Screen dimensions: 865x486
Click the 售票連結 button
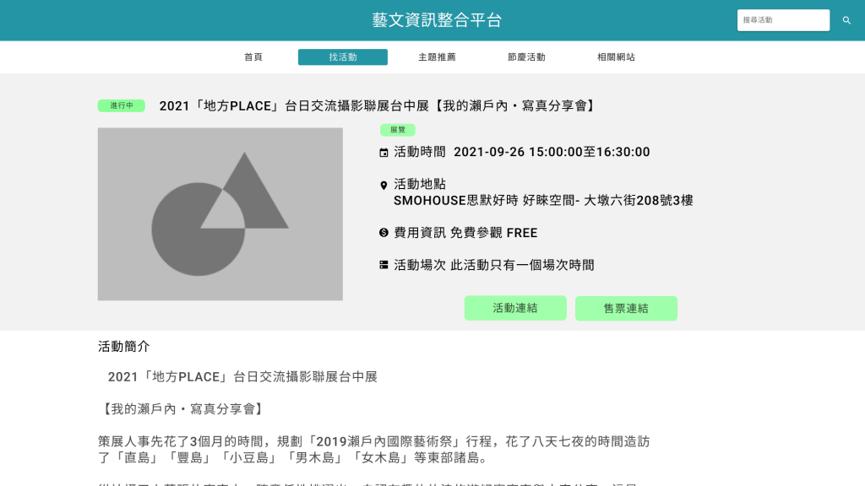626,308
